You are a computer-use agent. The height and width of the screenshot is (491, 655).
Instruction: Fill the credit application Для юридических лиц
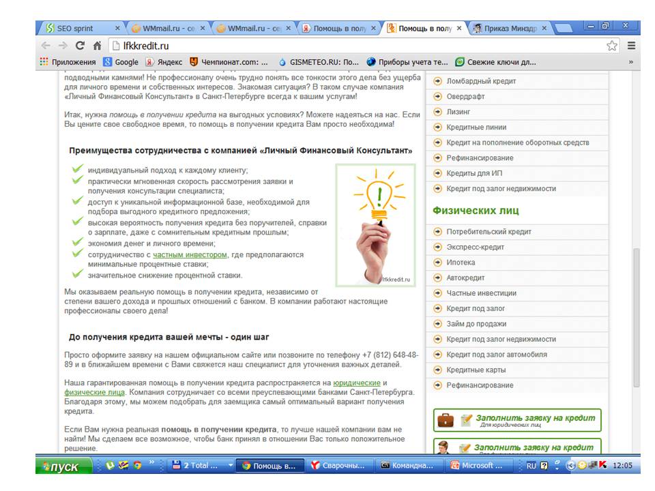(517, 420)
